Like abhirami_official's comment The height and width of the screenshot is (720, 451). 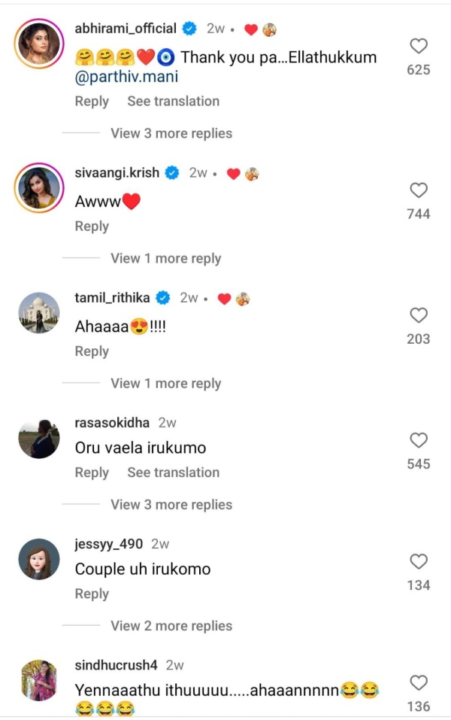tap(418, 47)
